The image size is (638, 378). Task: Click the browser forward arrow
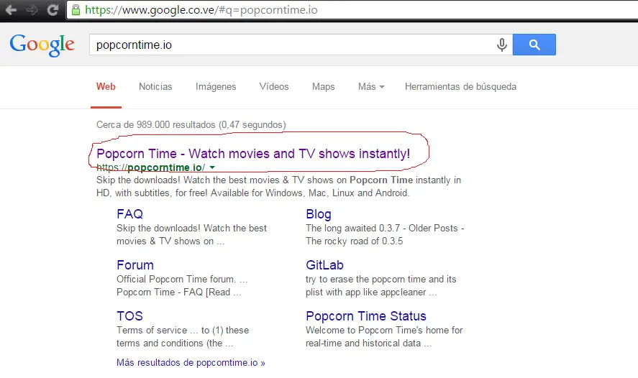(x=32, y=10)
